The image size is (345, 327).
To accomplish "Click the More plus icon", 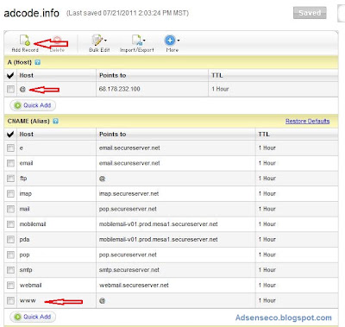I will [170, 41].
